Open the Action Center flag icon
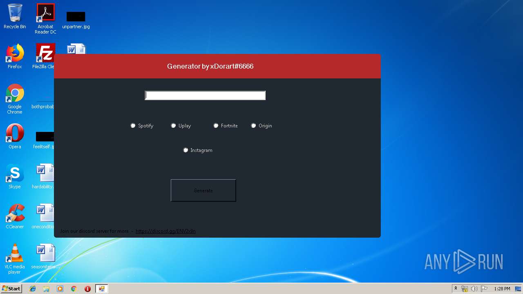The width and height of the screenshot is (523, 294). click(484, 289)
